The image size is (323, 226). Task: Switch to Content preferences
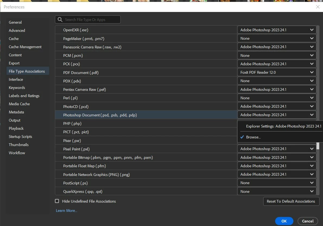15,55
